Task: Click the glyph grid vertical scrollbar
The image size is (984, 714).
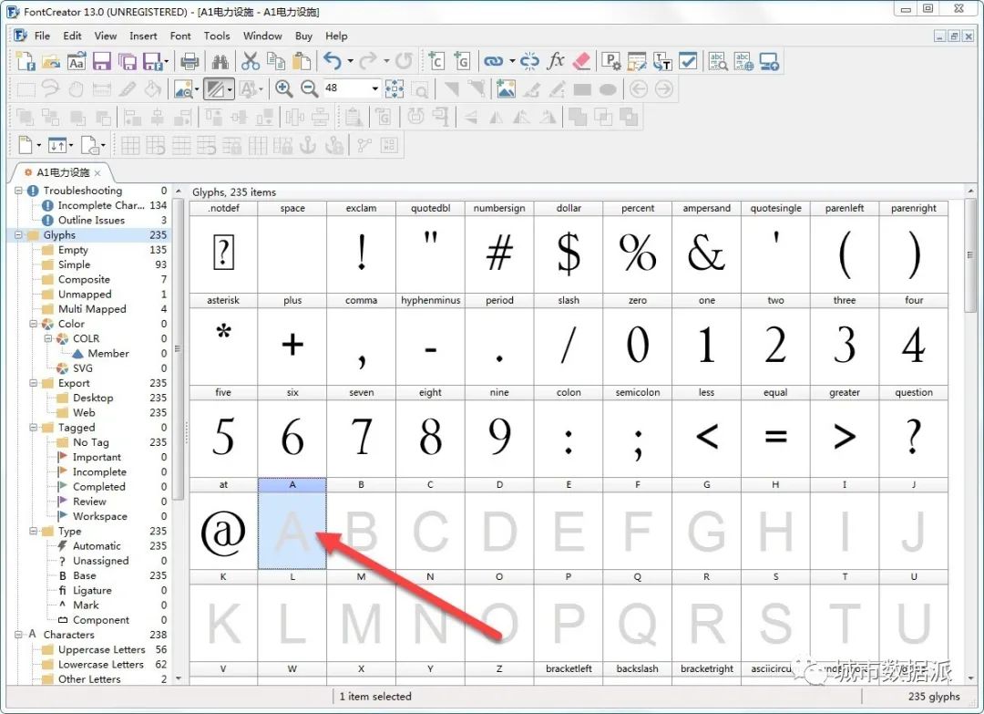Action: [970, 257]
